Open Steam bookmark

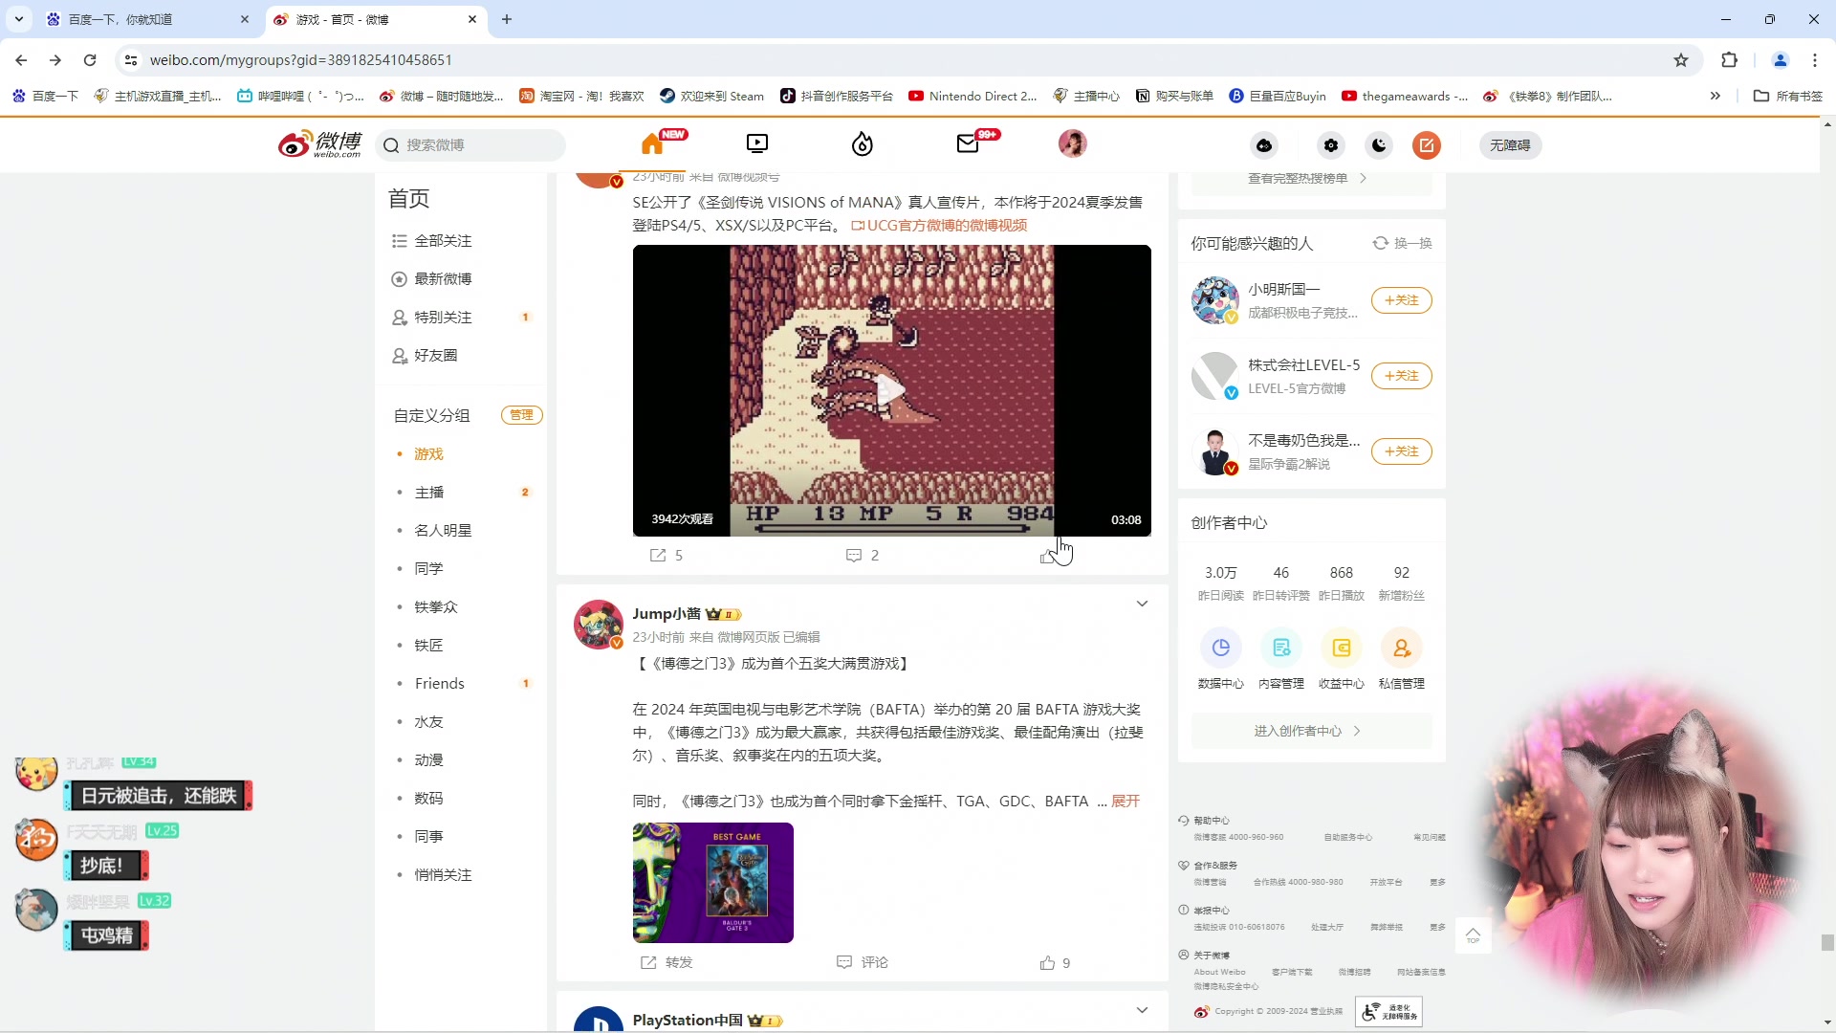click(711, 96)
